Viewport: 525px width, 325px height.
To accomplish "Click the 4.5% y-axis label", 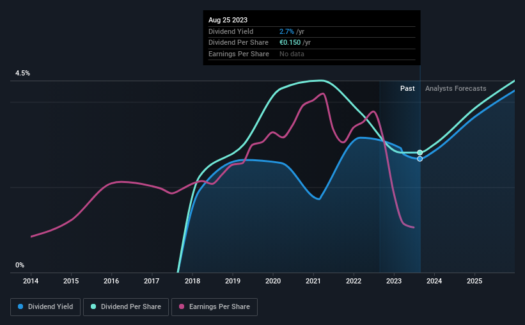I will pyautogui.click(x=22, y=74).
